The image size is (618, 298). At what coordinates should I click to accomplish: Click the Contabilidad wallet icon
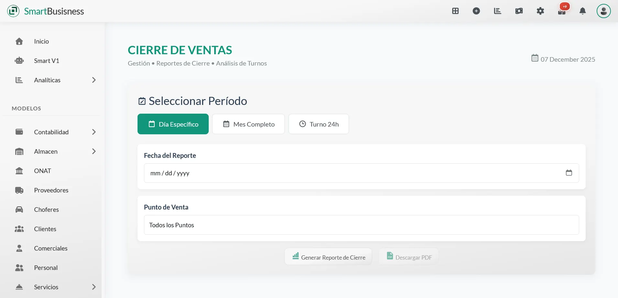click(x=19, y=132)
